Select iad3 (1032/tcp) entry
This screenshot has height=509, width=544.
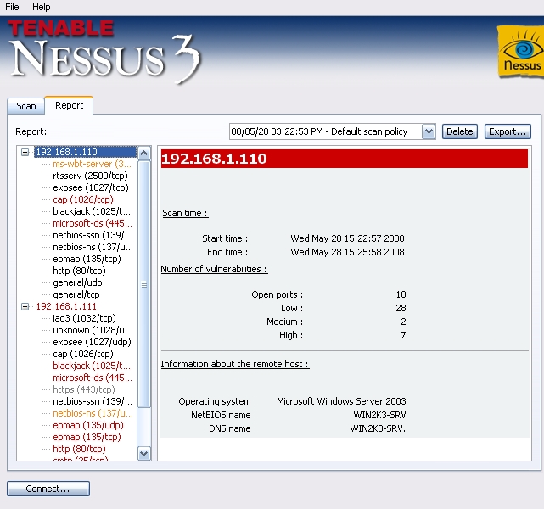pyautogui.click(x=84, y=318)
